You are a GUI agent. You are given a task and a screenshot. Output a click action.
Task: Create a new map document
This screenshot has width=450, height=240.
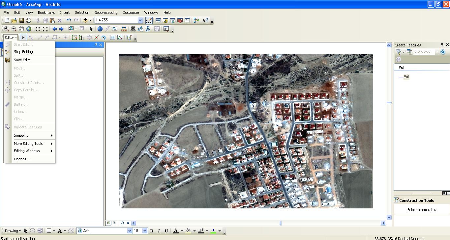pos(7,20)
